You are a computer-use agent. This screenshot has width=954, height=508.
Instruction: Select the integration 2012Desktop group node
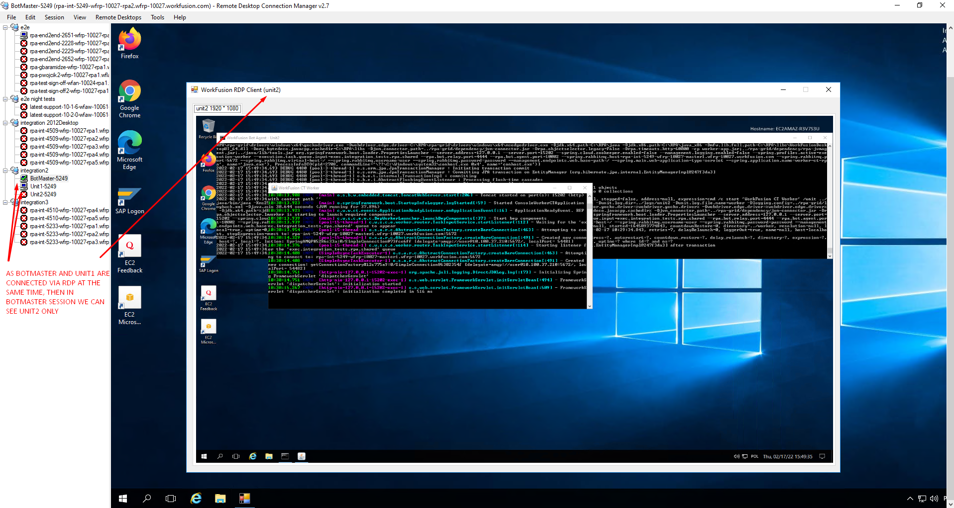click(x=49, y=123)
